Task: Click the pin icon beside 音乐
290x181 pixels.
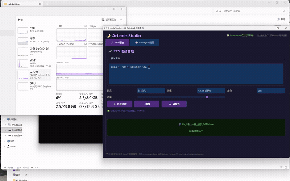Action: pyautogui.click(x=26, y=175)
